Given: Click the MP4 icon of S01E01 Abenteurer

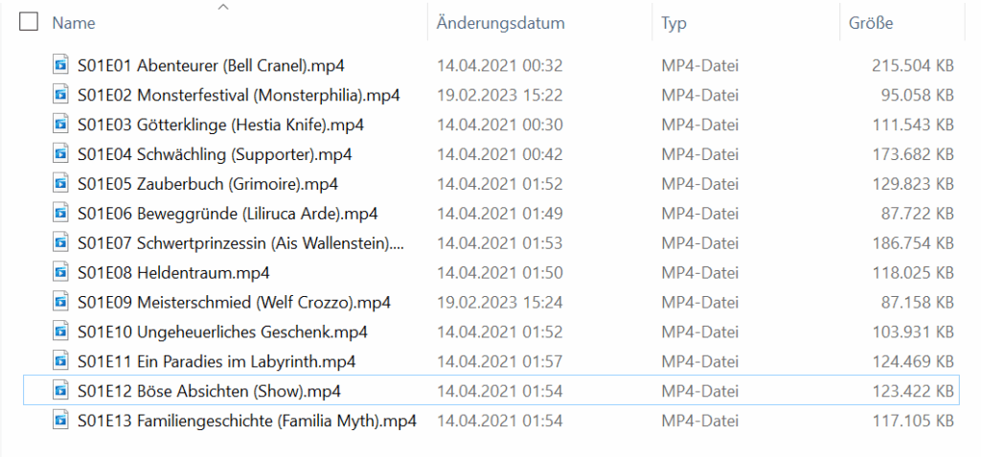Looking at the screenshot, I should 60,65.
